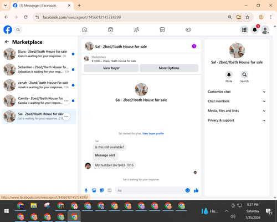This screenshot has height=222, width=277.
Task: Click the browser address bar URL
Action: pos(81,17)
